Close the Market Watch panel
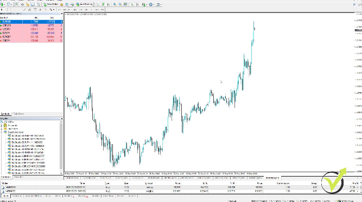 [62, 14]
